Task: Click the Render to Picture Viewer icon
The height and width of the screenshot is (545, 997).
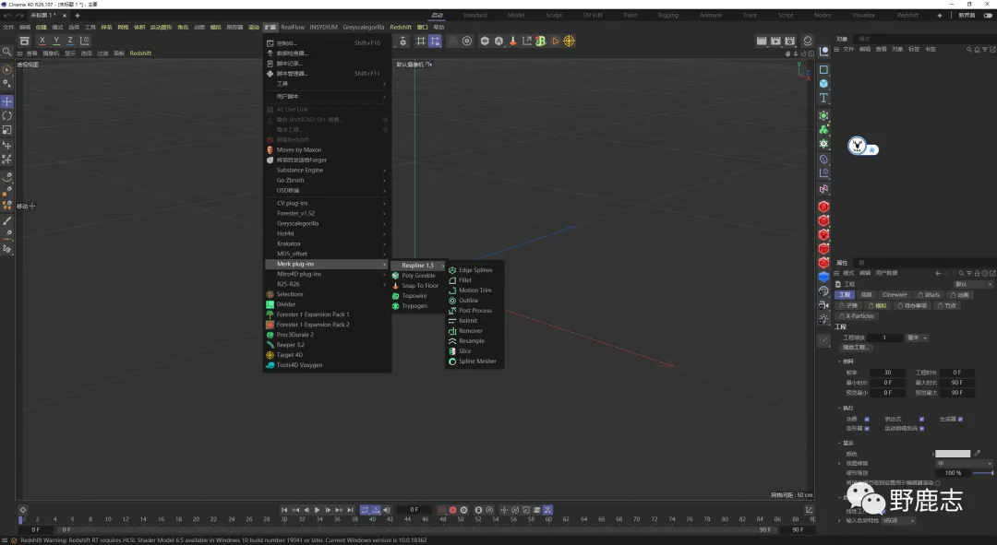Action: pyautogui.click(x=775, y=41)
